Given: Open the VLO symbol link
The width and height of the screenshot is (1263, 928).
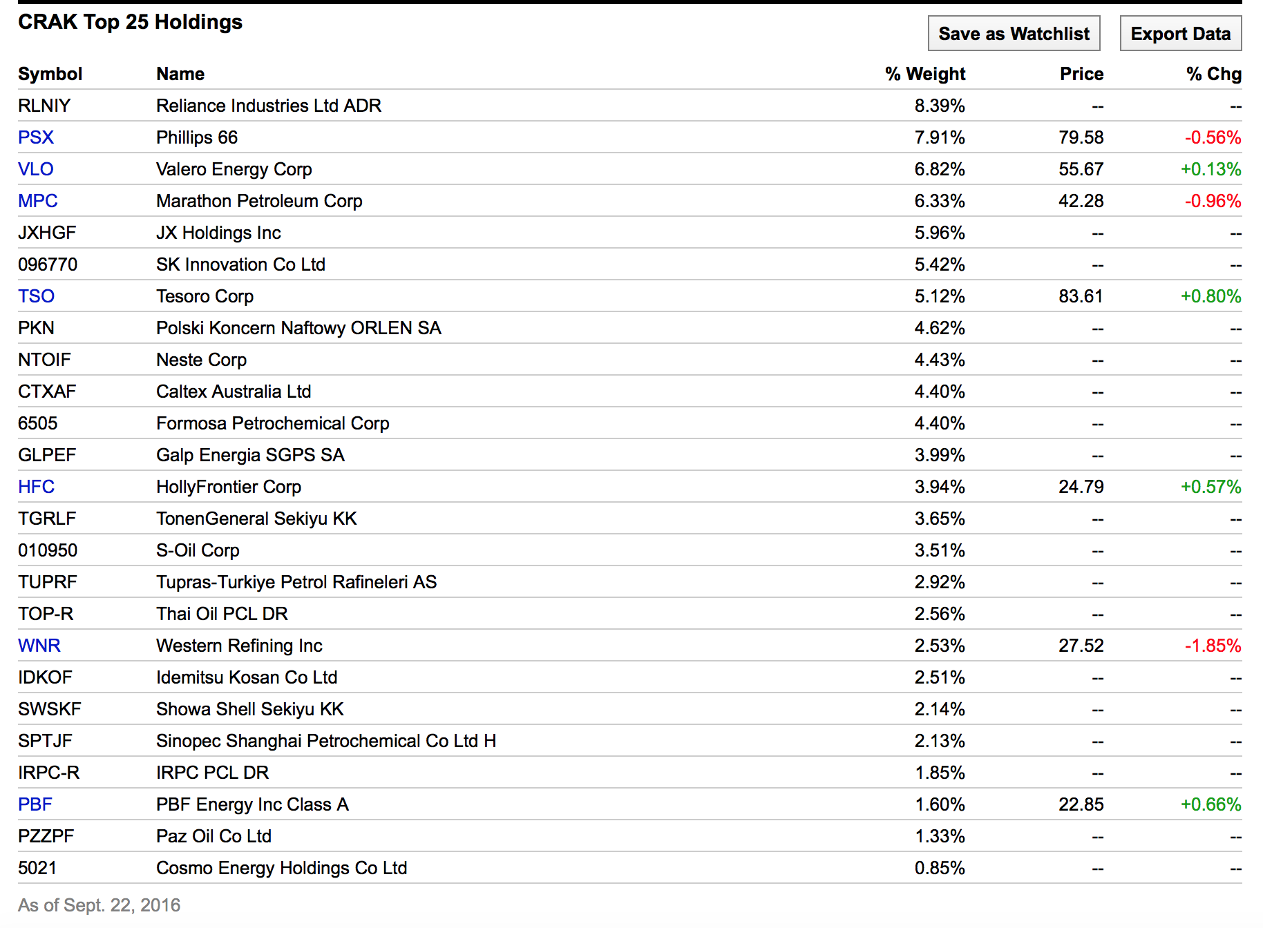Looking at the screenshot, I should tap(36, 169).
